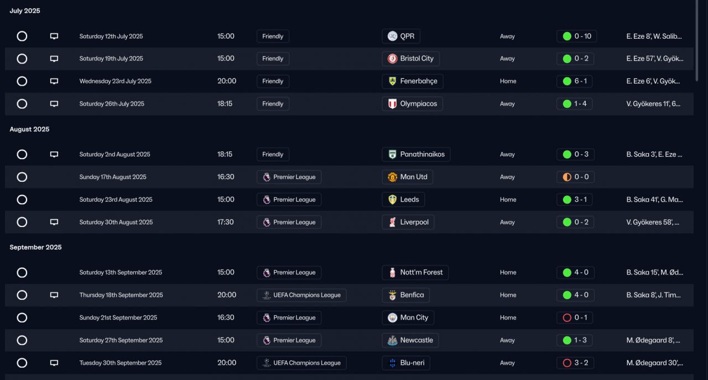Viewport: 708px width, 380px height.
Task: Click the TV icon on Olympiacos friendly row
Action: [54, 104]
